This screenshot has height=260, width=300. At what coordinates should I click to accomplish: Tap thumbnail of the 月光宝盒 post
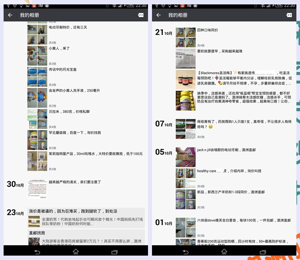pos(37,77)
